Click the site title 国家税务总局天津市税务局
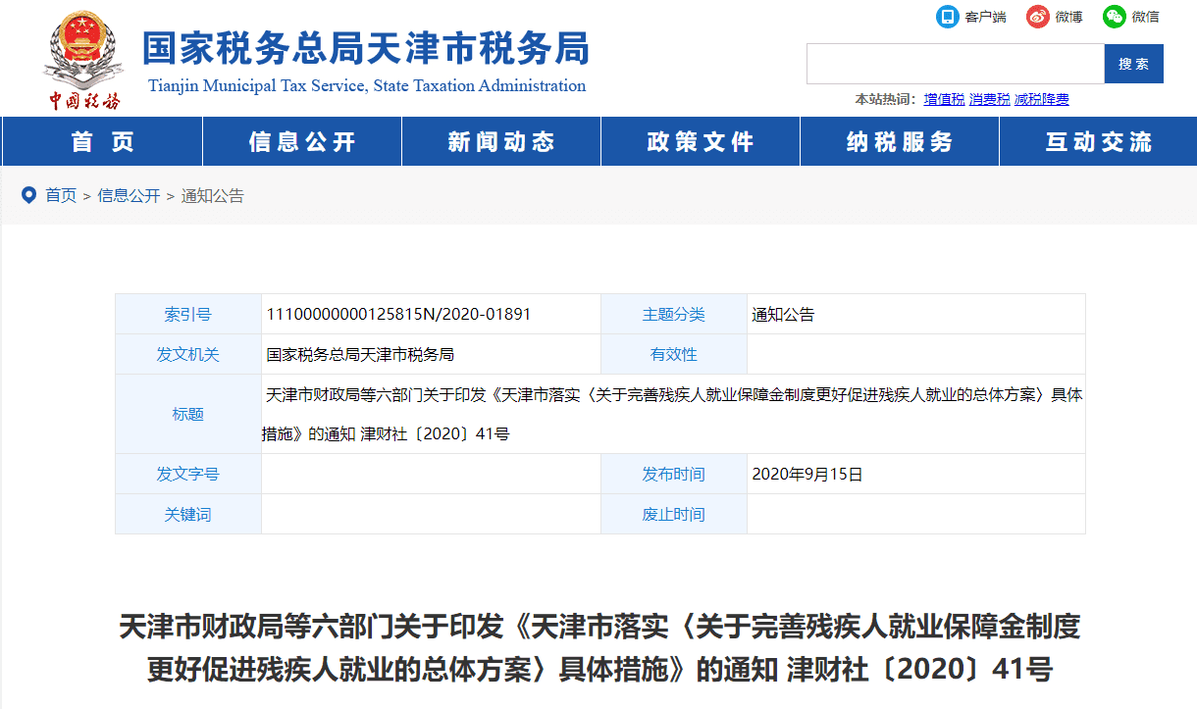Image resolution: width=1197 pixels, height=709 pixels. tap(365, 47)
